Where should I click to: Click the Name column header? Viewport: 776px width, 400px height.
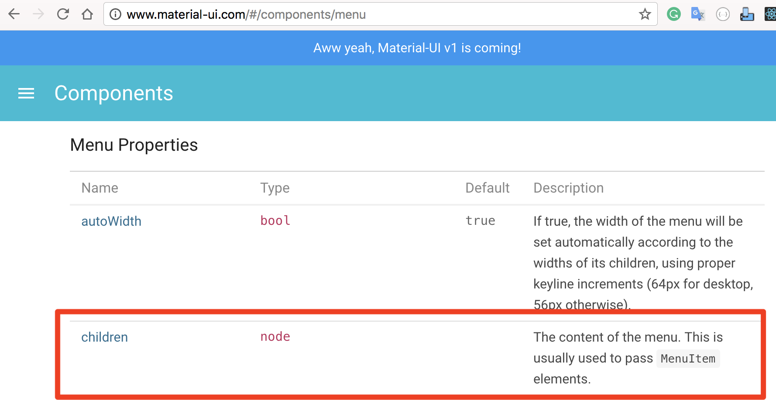[x=100, y=187]
